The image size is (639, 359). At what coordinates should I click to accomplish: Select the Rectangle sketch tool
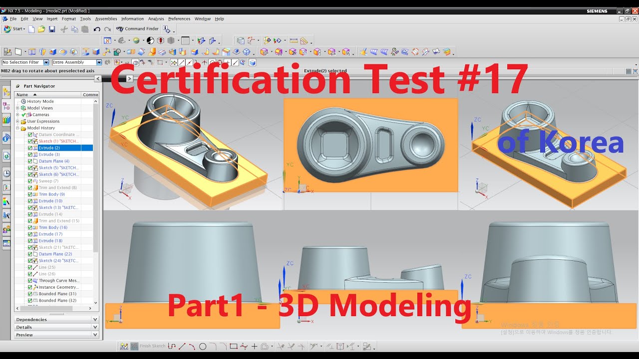(233, 346)
